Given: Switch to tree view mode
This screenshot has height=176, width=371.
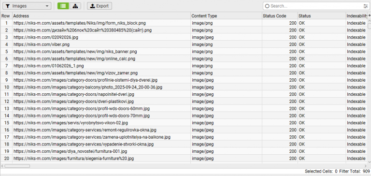Looking at the screenshot, I should coord(75,6).
